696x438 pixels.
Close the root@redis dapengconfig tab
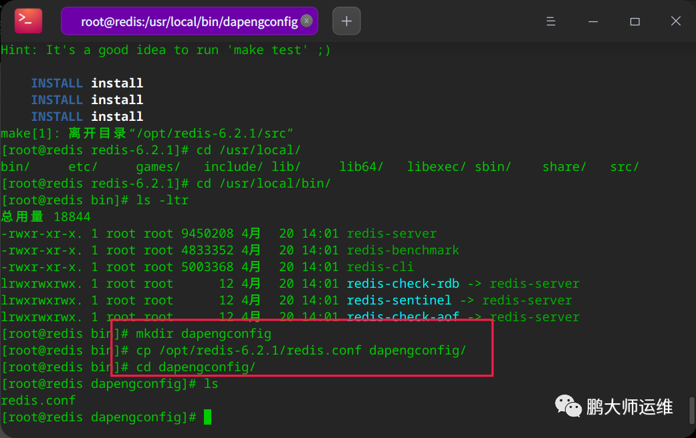click(306, 21)
